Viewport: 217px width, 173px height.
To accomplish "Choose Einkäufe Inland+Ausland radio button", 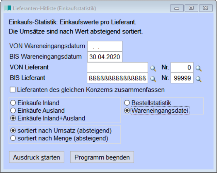I will pyautogui.click(x=13, y=119).
